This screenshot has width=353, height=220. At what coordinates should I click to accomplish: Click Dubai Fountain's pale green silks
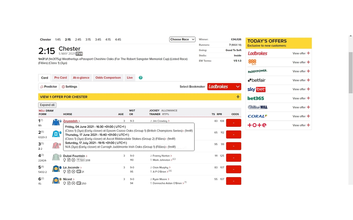click(x=56, y=157)
